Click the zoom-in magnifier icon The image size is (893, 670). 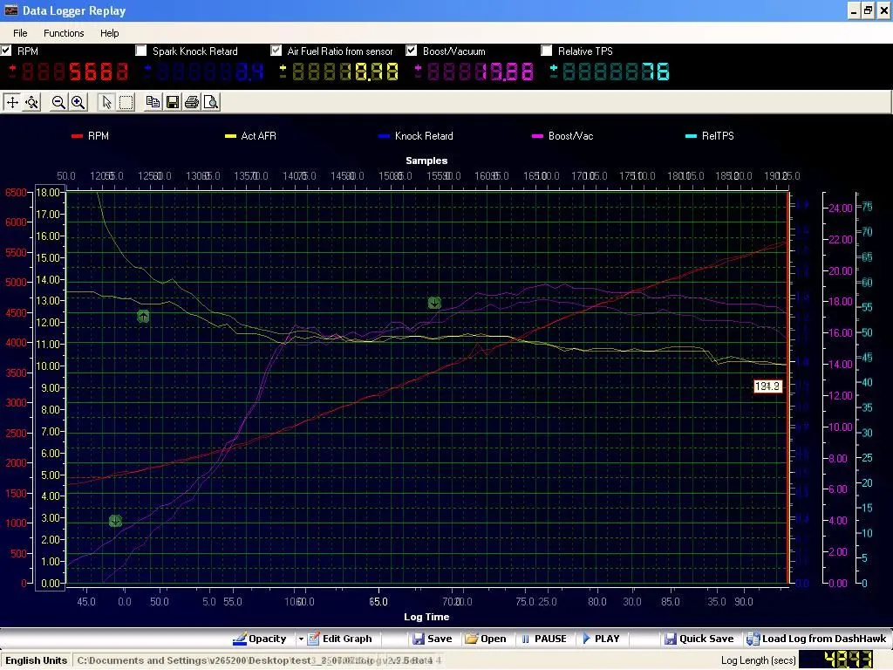coord(78,102)
